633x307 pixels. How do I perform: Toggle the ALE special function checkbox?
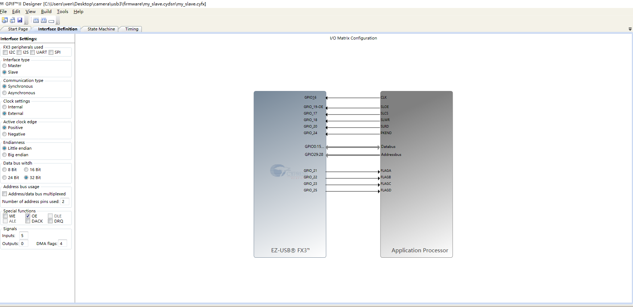coord(5,221)
